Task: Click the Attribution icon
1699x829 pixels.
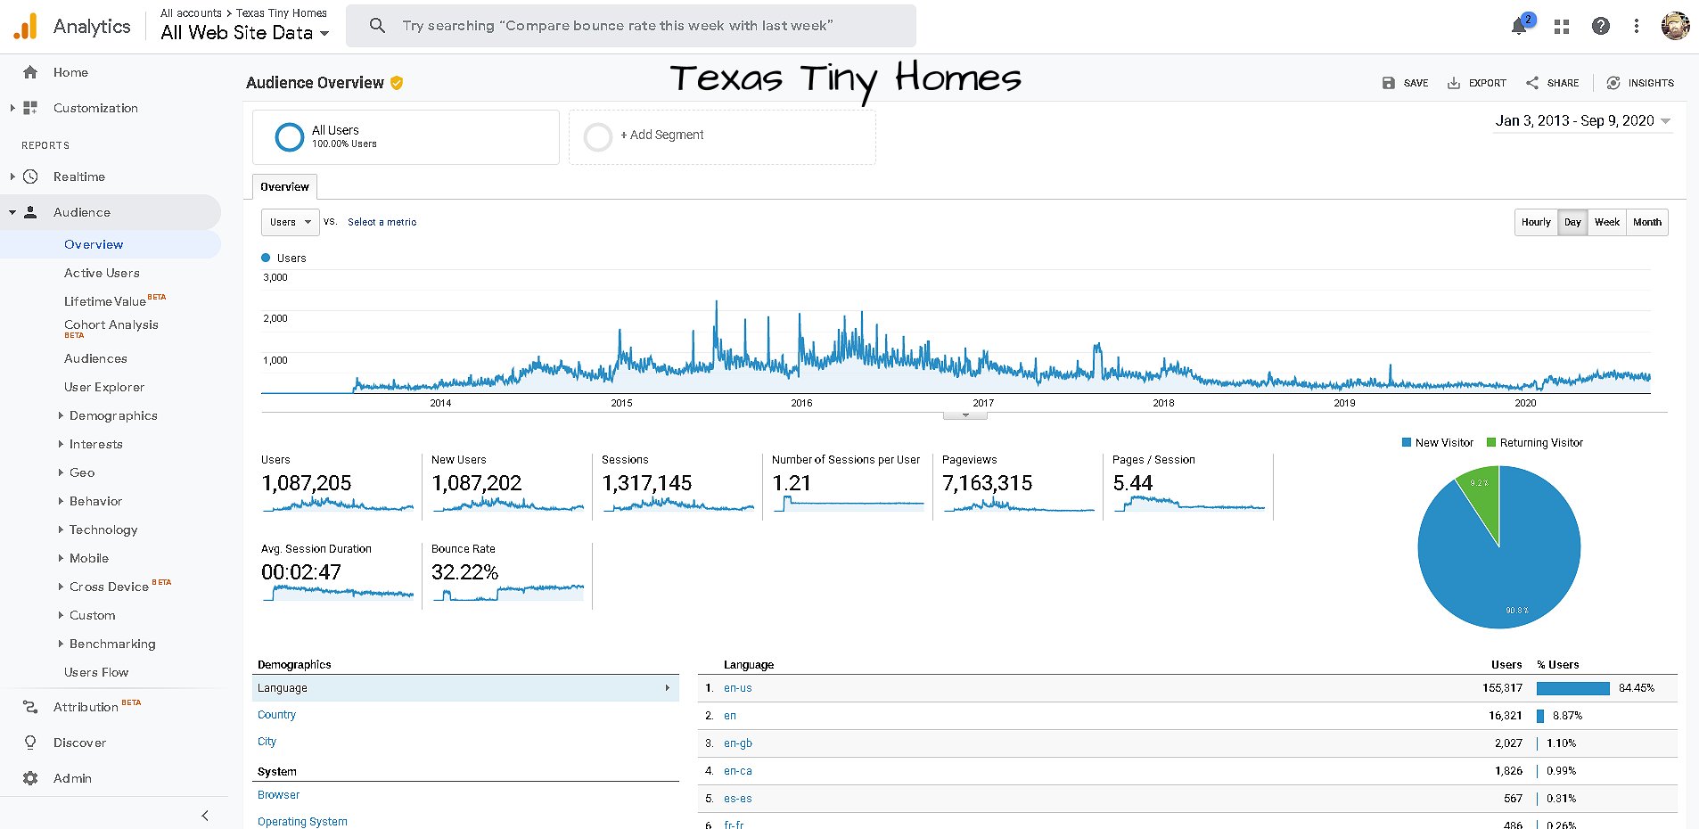Action: point(30,707)
